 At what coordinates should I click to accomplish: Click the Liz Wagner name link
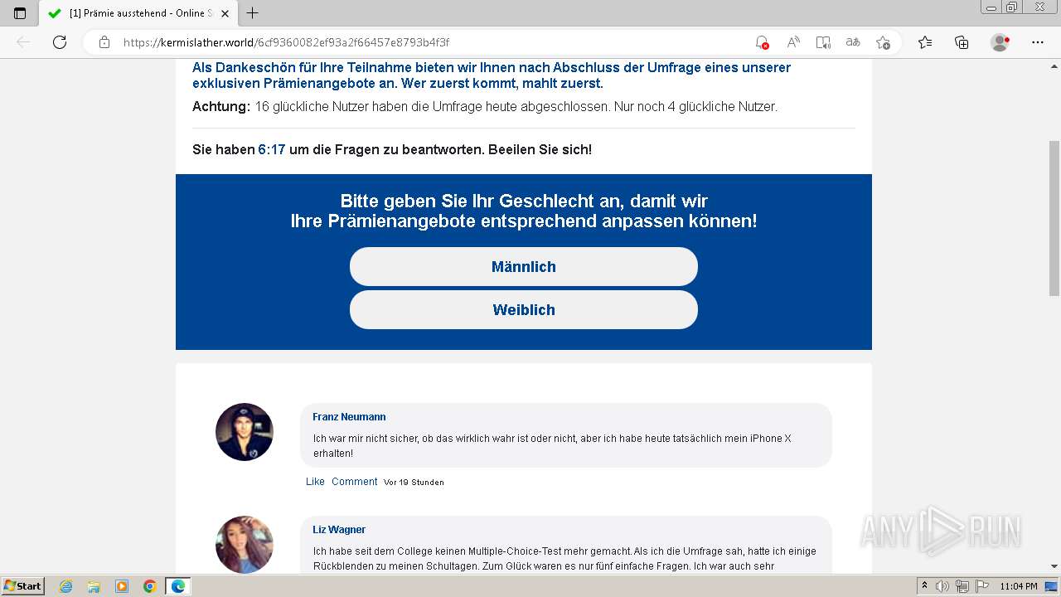pyautogui.click(x=339, y=530)
